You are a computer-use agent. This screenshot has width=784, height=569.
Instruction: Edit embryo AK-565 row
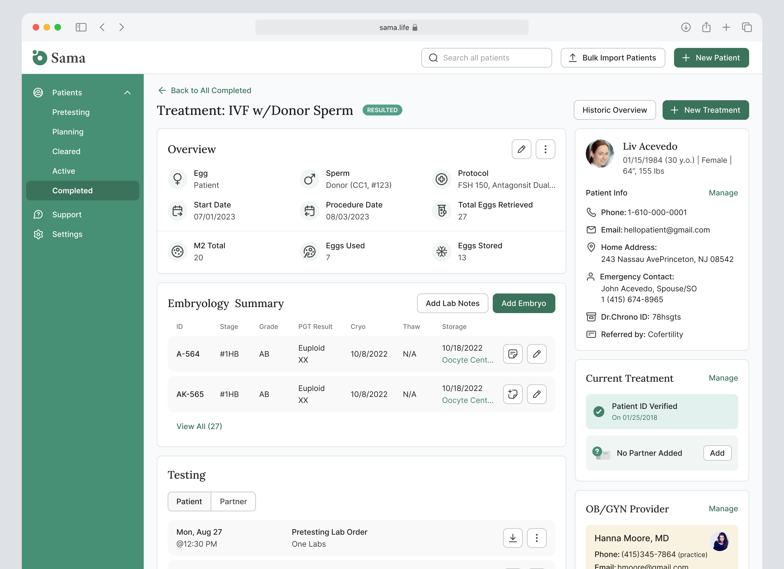coord(537,394)
